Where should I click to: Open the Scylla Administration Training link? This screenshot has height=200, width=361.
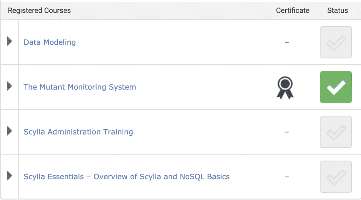click(78, 132)
